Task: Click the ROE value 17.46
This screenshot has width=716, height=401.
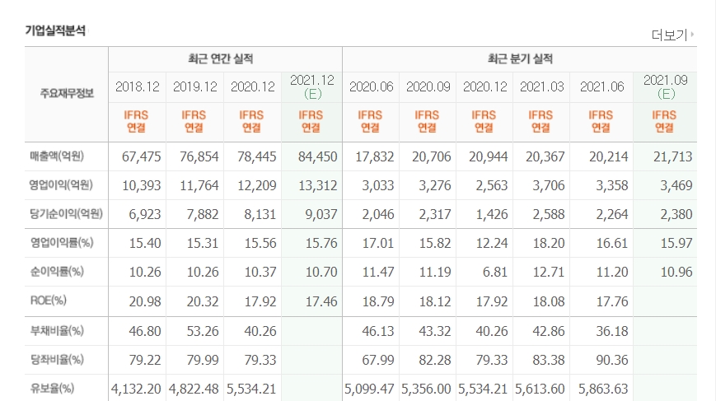Action: click(321, 301)
